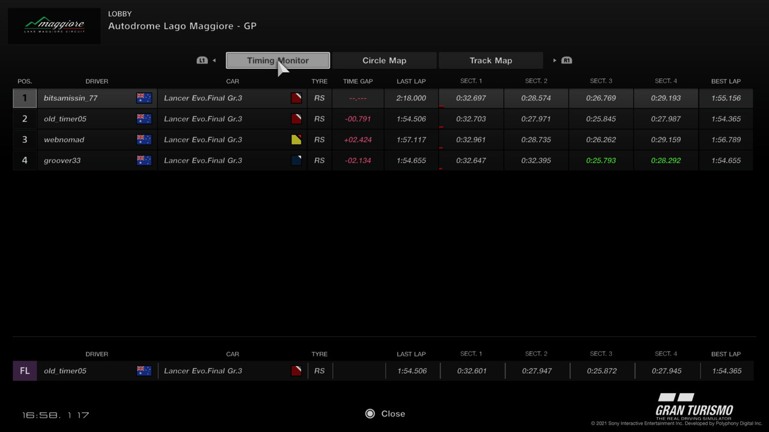Click fastest lap sector 1 time 0:32.601

(472, 371)
